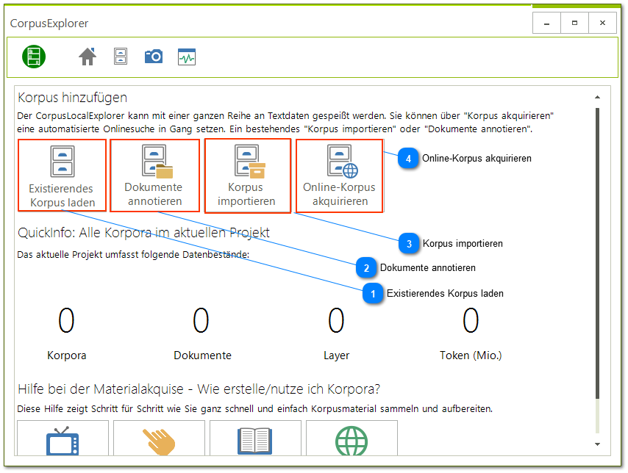The image size is (628, 473).
Task: Open the green globe help tile
Action: pos(352,438)
